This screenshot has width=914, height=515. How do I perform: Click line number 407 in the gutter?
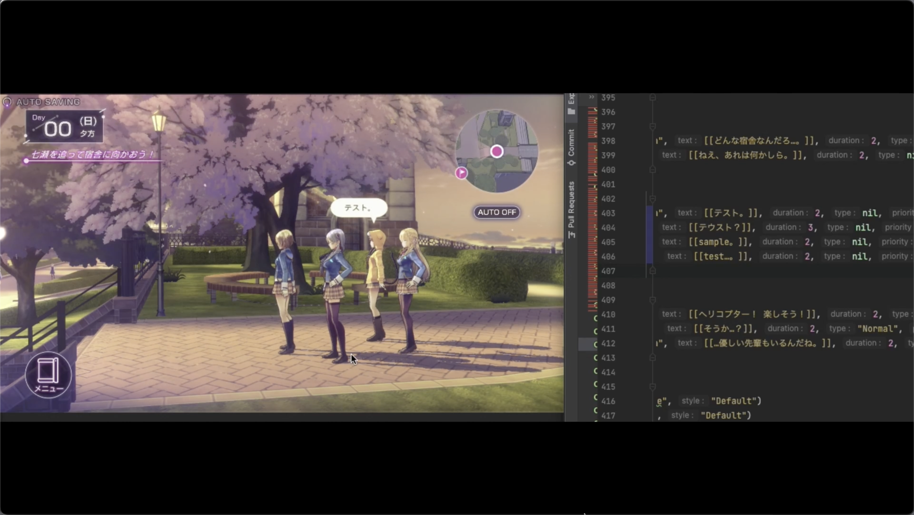pos(608,271)
